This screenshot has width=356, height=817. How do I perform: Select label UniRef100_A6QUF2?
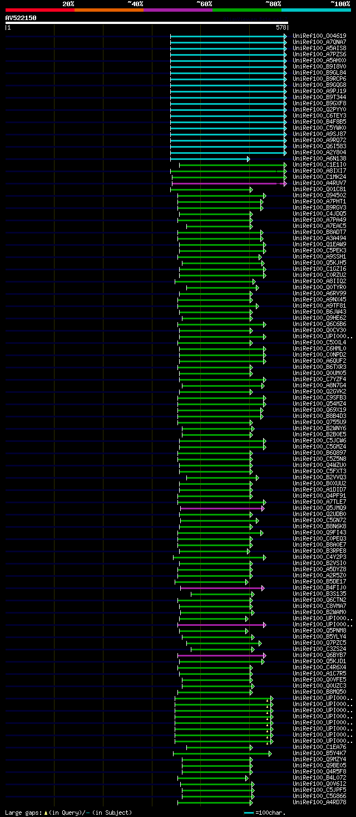319,361
